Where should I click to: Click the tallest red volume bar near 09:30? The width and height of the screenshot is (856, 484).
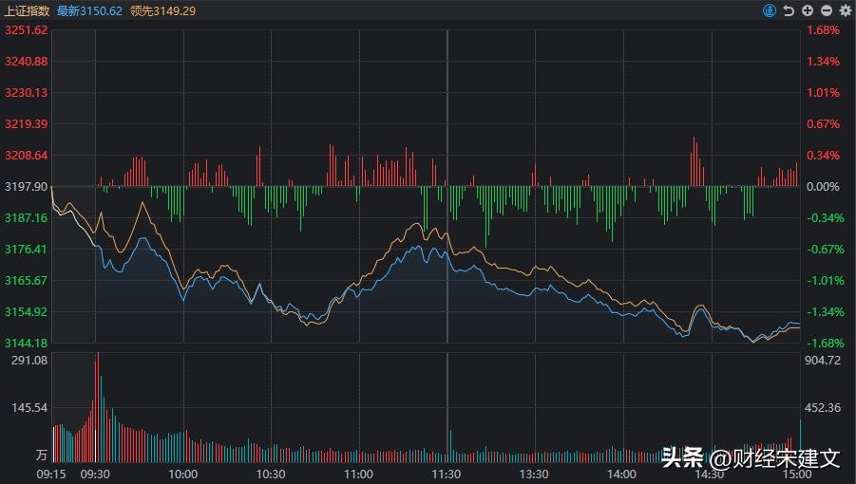(x=97, y=399)
